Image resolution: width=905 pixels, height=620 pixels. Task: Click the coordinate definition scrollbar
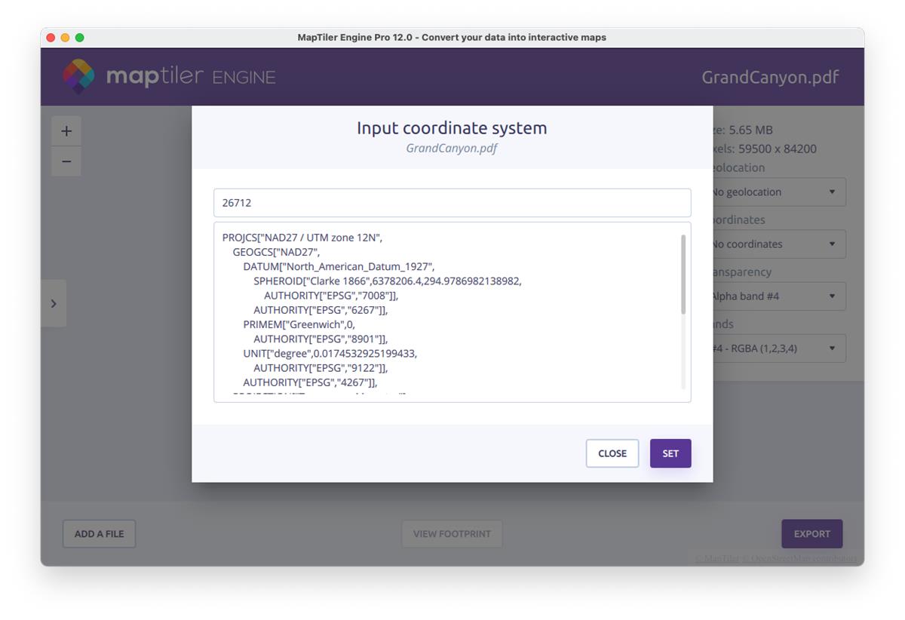(683, 275)
